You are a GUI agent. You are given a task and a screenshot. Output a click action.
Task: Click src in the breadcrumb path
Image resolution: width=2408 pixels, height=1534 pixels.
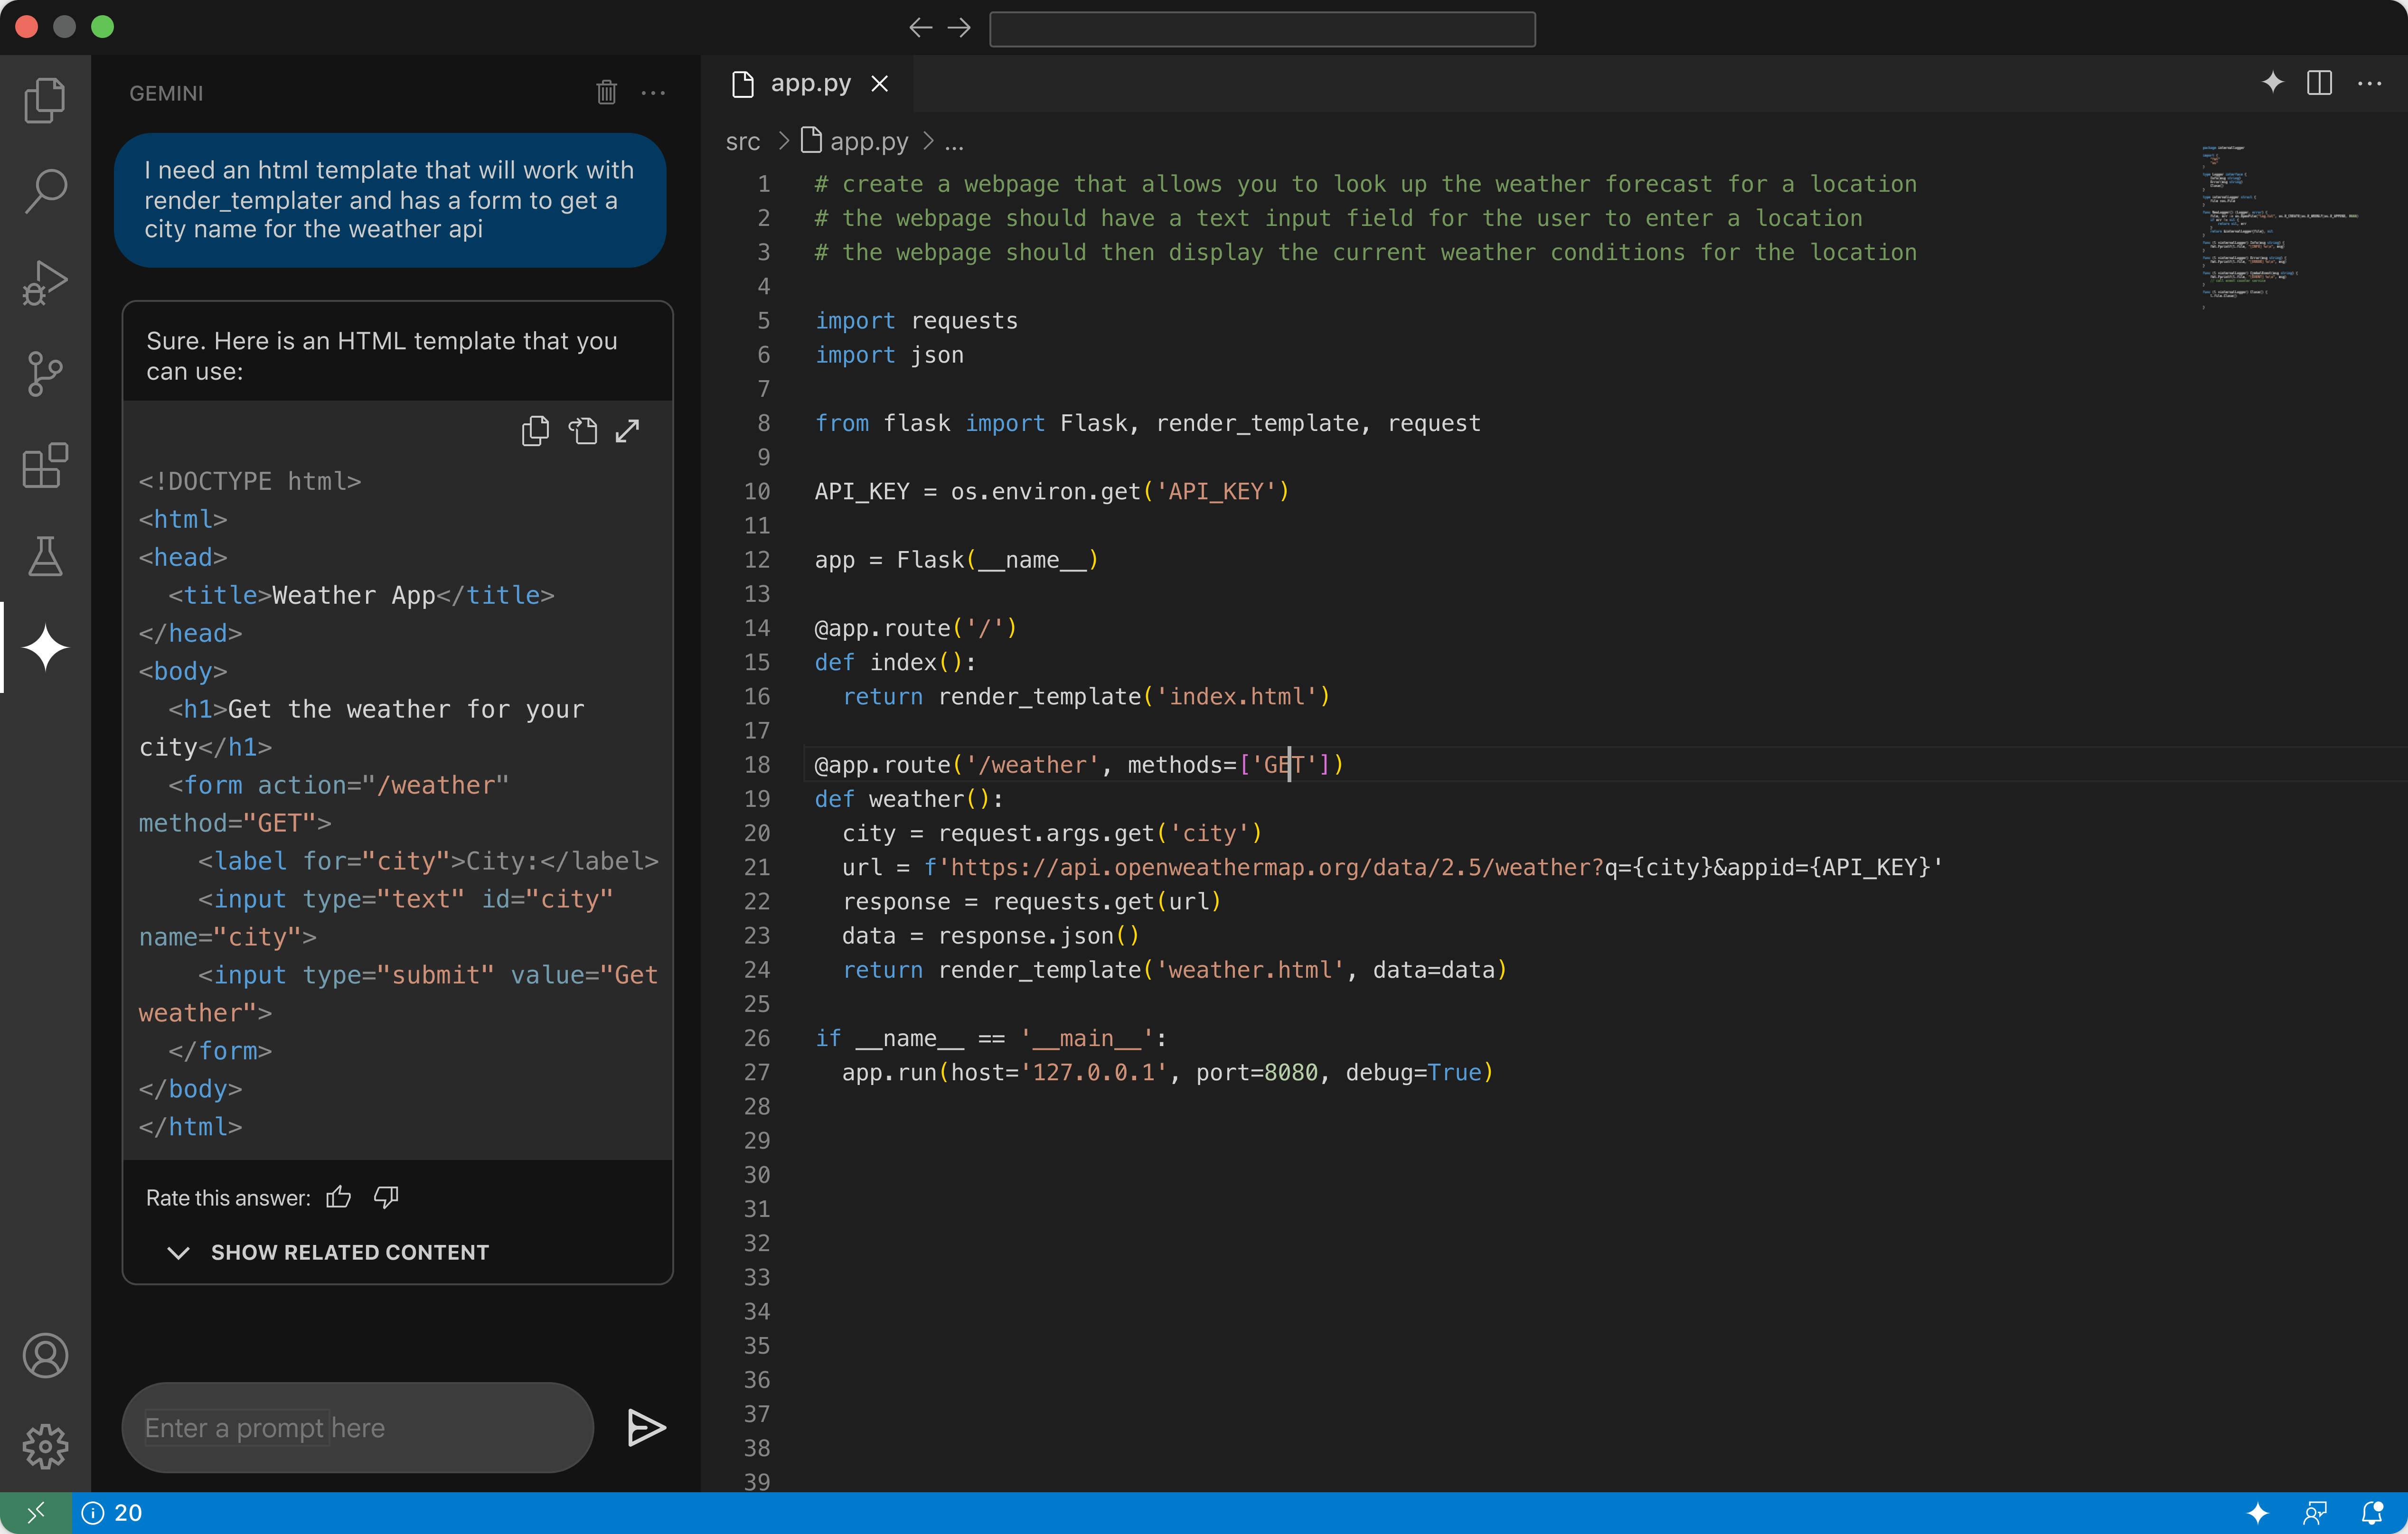[x=742, y=142]
